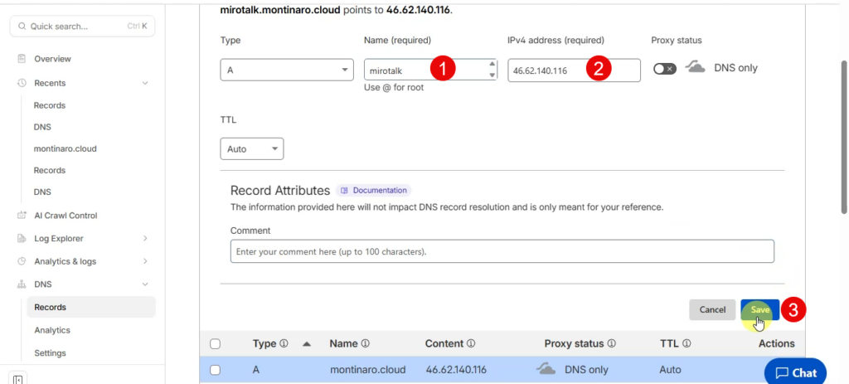Viewport: 849px width, 384px height.
Task: Click the sort arrow beside the Type column
Action: pyautogui.click(x=307, y=343)
